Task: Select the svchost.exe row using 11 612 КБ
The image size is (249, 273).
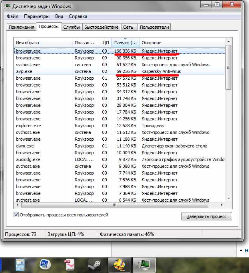Action: tap(120, 132)
